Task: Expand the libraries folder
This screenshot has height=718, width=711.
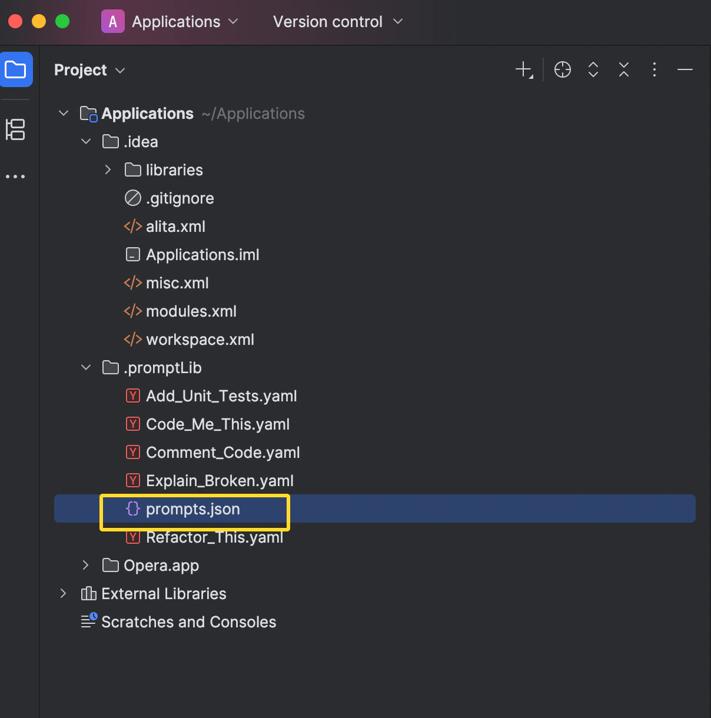Action: [x=108, y=169]
